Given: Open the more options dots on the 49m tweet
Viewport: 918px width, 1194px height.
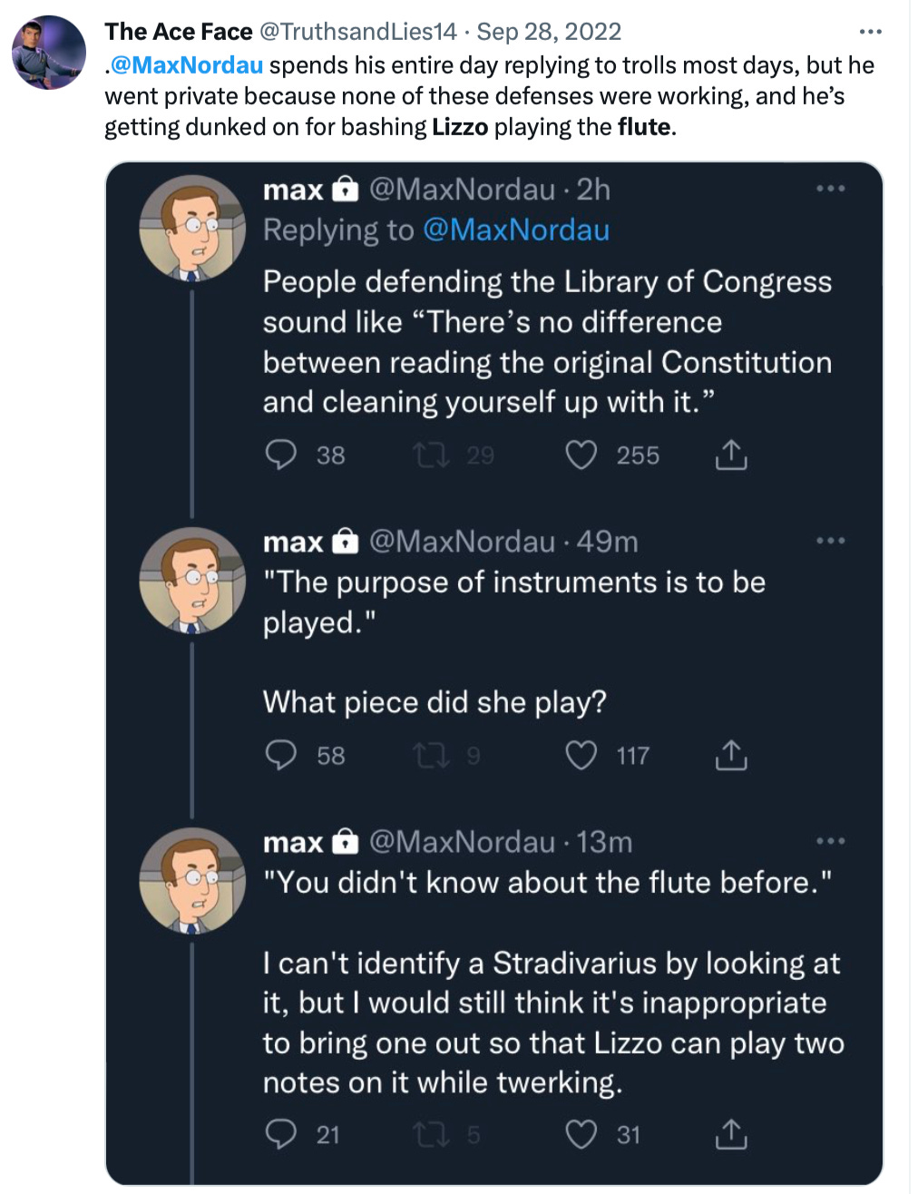Looking at the screenshot, I should [830, 541].
